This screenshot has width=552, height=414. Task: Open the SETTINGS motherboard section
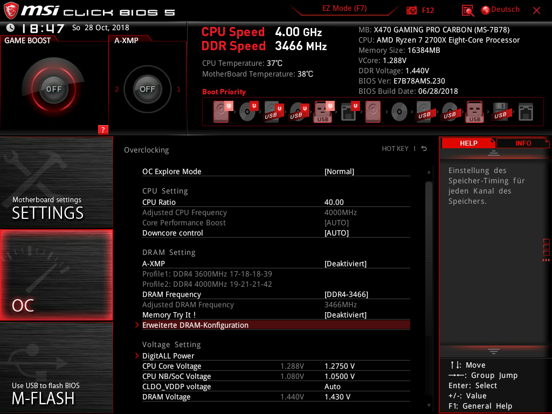coord(56,182)
